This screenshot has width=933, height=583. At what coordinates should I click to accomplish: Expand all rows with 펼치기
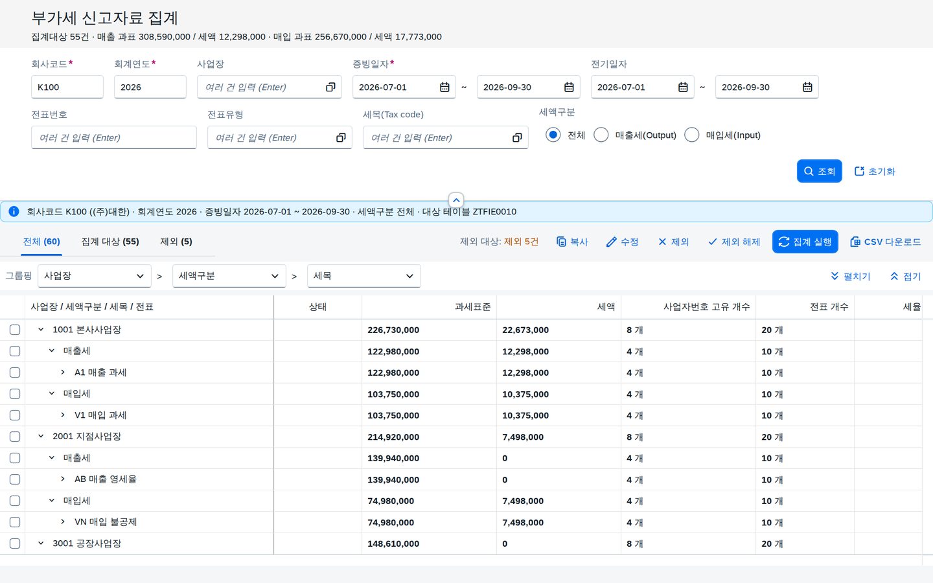850,276
